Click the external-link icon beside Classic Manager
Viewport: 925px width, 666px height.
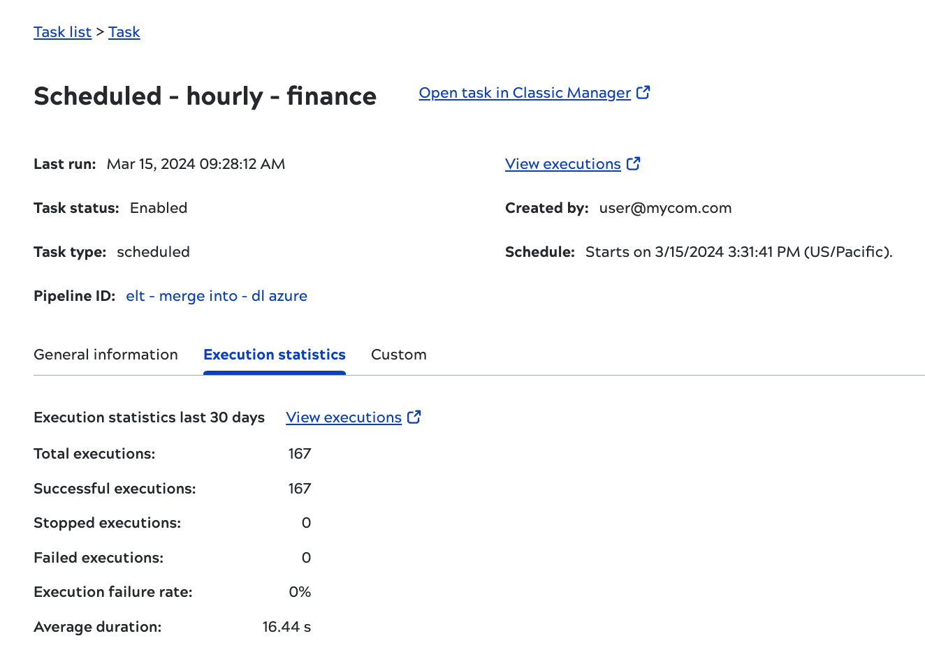(x=643, y=92)
